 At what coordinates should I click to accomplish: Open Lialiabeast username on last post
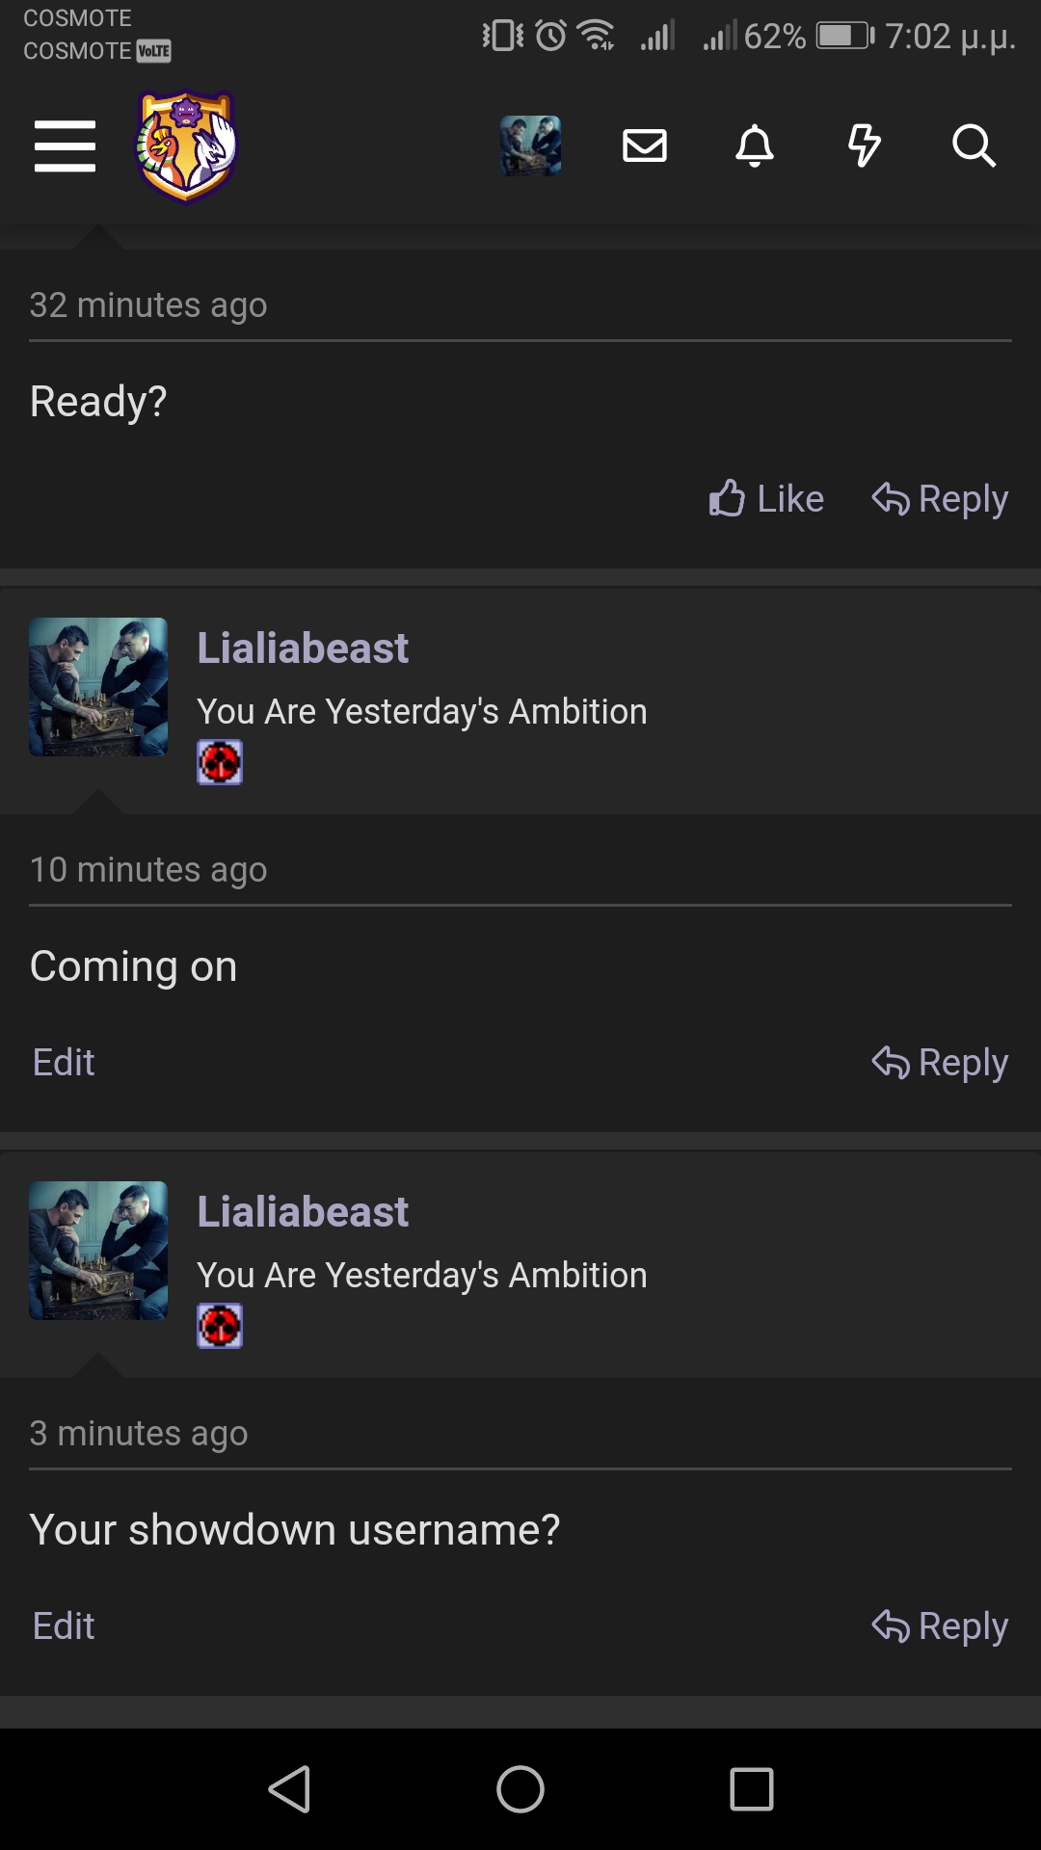(x=303, y=1211)
